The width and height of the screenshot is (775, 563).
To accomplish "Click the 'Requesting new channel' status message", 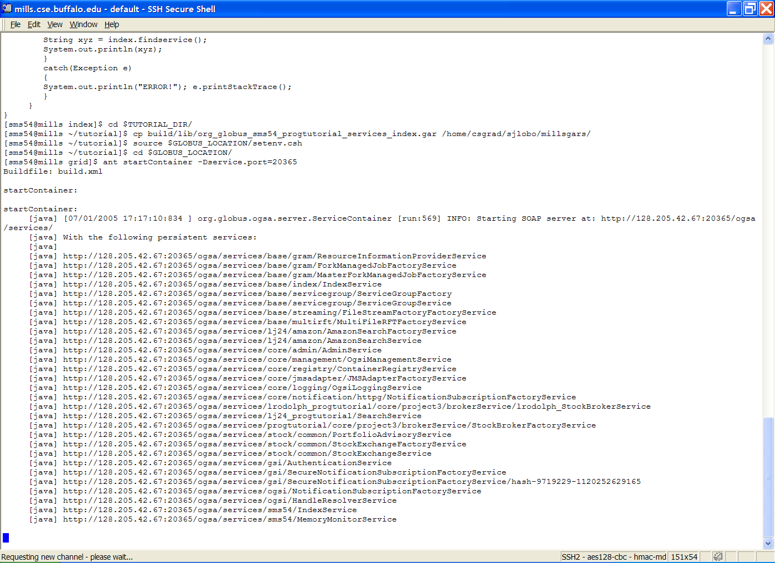I will [x=67, y=557].
